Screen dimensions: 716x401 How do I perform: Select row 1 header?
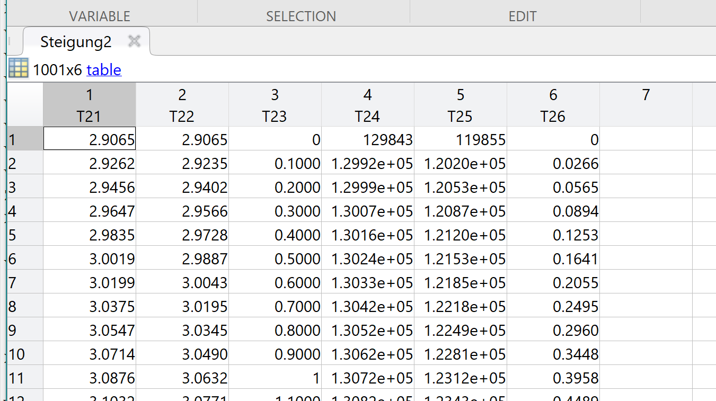tap(24, 140)
